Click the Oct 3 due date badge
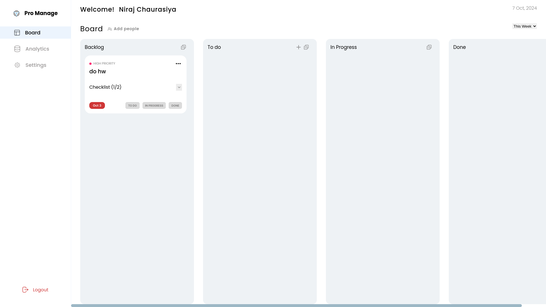Screen dimensions: 546x307 click(97, 105)
